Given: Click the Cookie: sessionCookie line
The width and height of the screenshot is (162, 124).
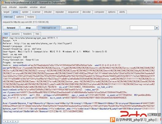Looking at the screenshot, I should click(x=62, y=65).
